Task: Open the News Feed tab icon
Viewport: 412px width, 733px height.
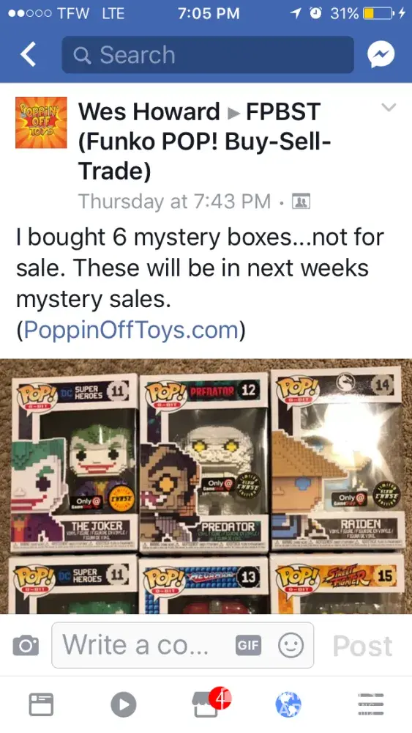Action: (42, 704)
